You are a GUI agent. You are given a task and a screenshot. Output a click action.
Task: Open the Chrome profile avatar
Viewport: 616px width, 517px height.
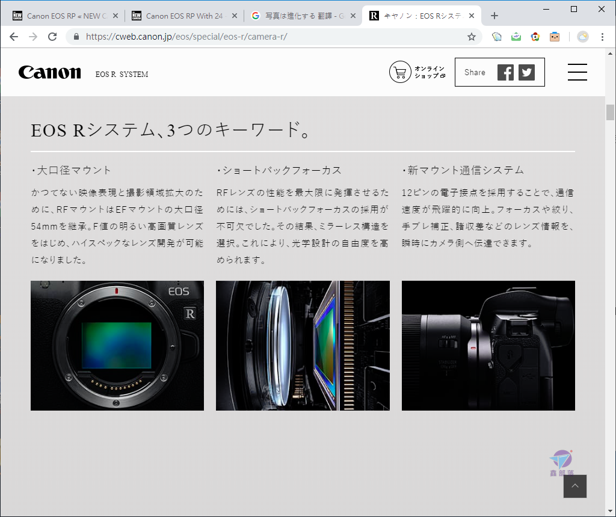click(582, 37)
